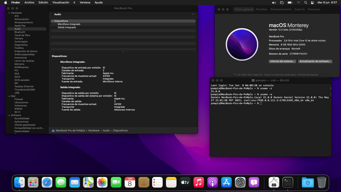Viewport: 341px width, 192px height.
Task: Open System Information icon in Dock
Action: tap(274, 182)
